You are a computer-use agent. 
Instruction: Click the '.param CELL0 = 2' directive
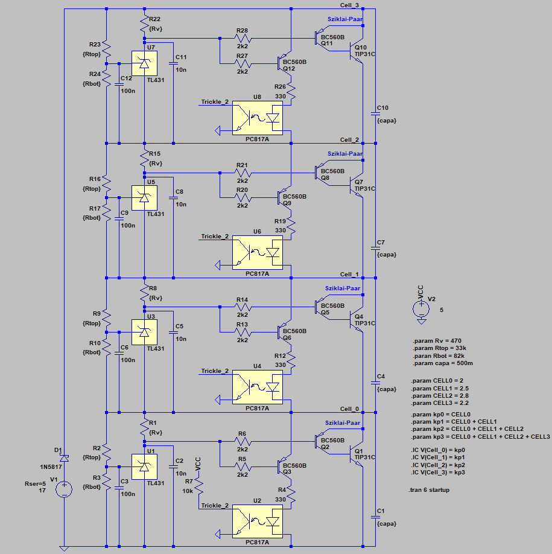click(437, 381)
